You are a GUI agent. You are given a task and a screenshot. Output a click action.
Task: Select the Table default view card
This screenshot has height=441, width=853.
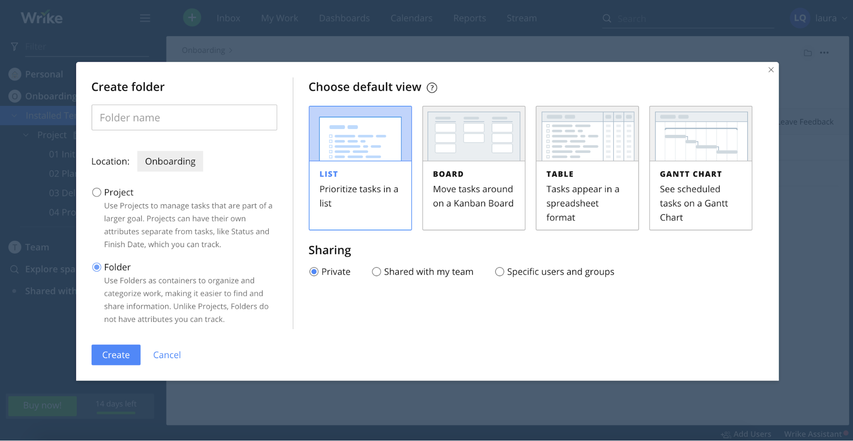[587, 168]
